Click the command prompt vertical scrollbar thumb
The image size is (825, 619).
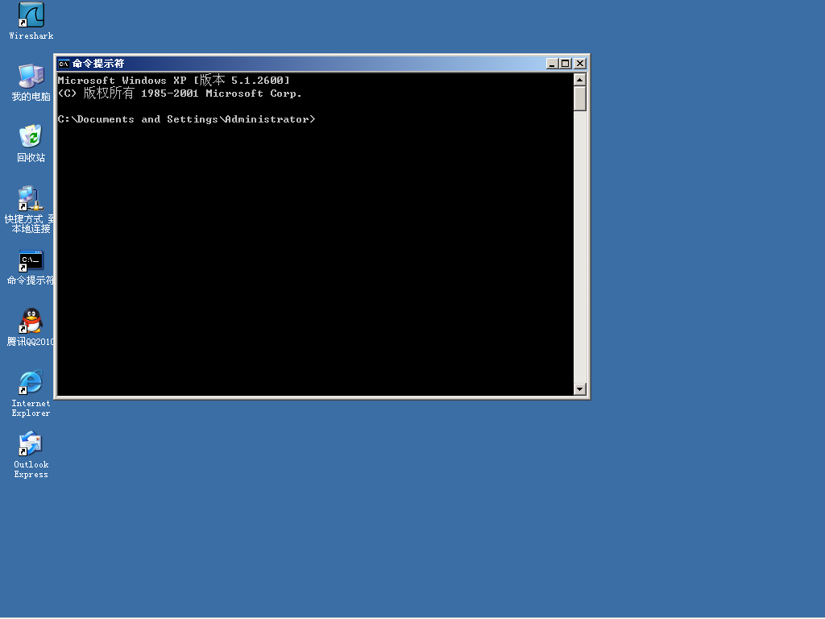click(580, 98)
